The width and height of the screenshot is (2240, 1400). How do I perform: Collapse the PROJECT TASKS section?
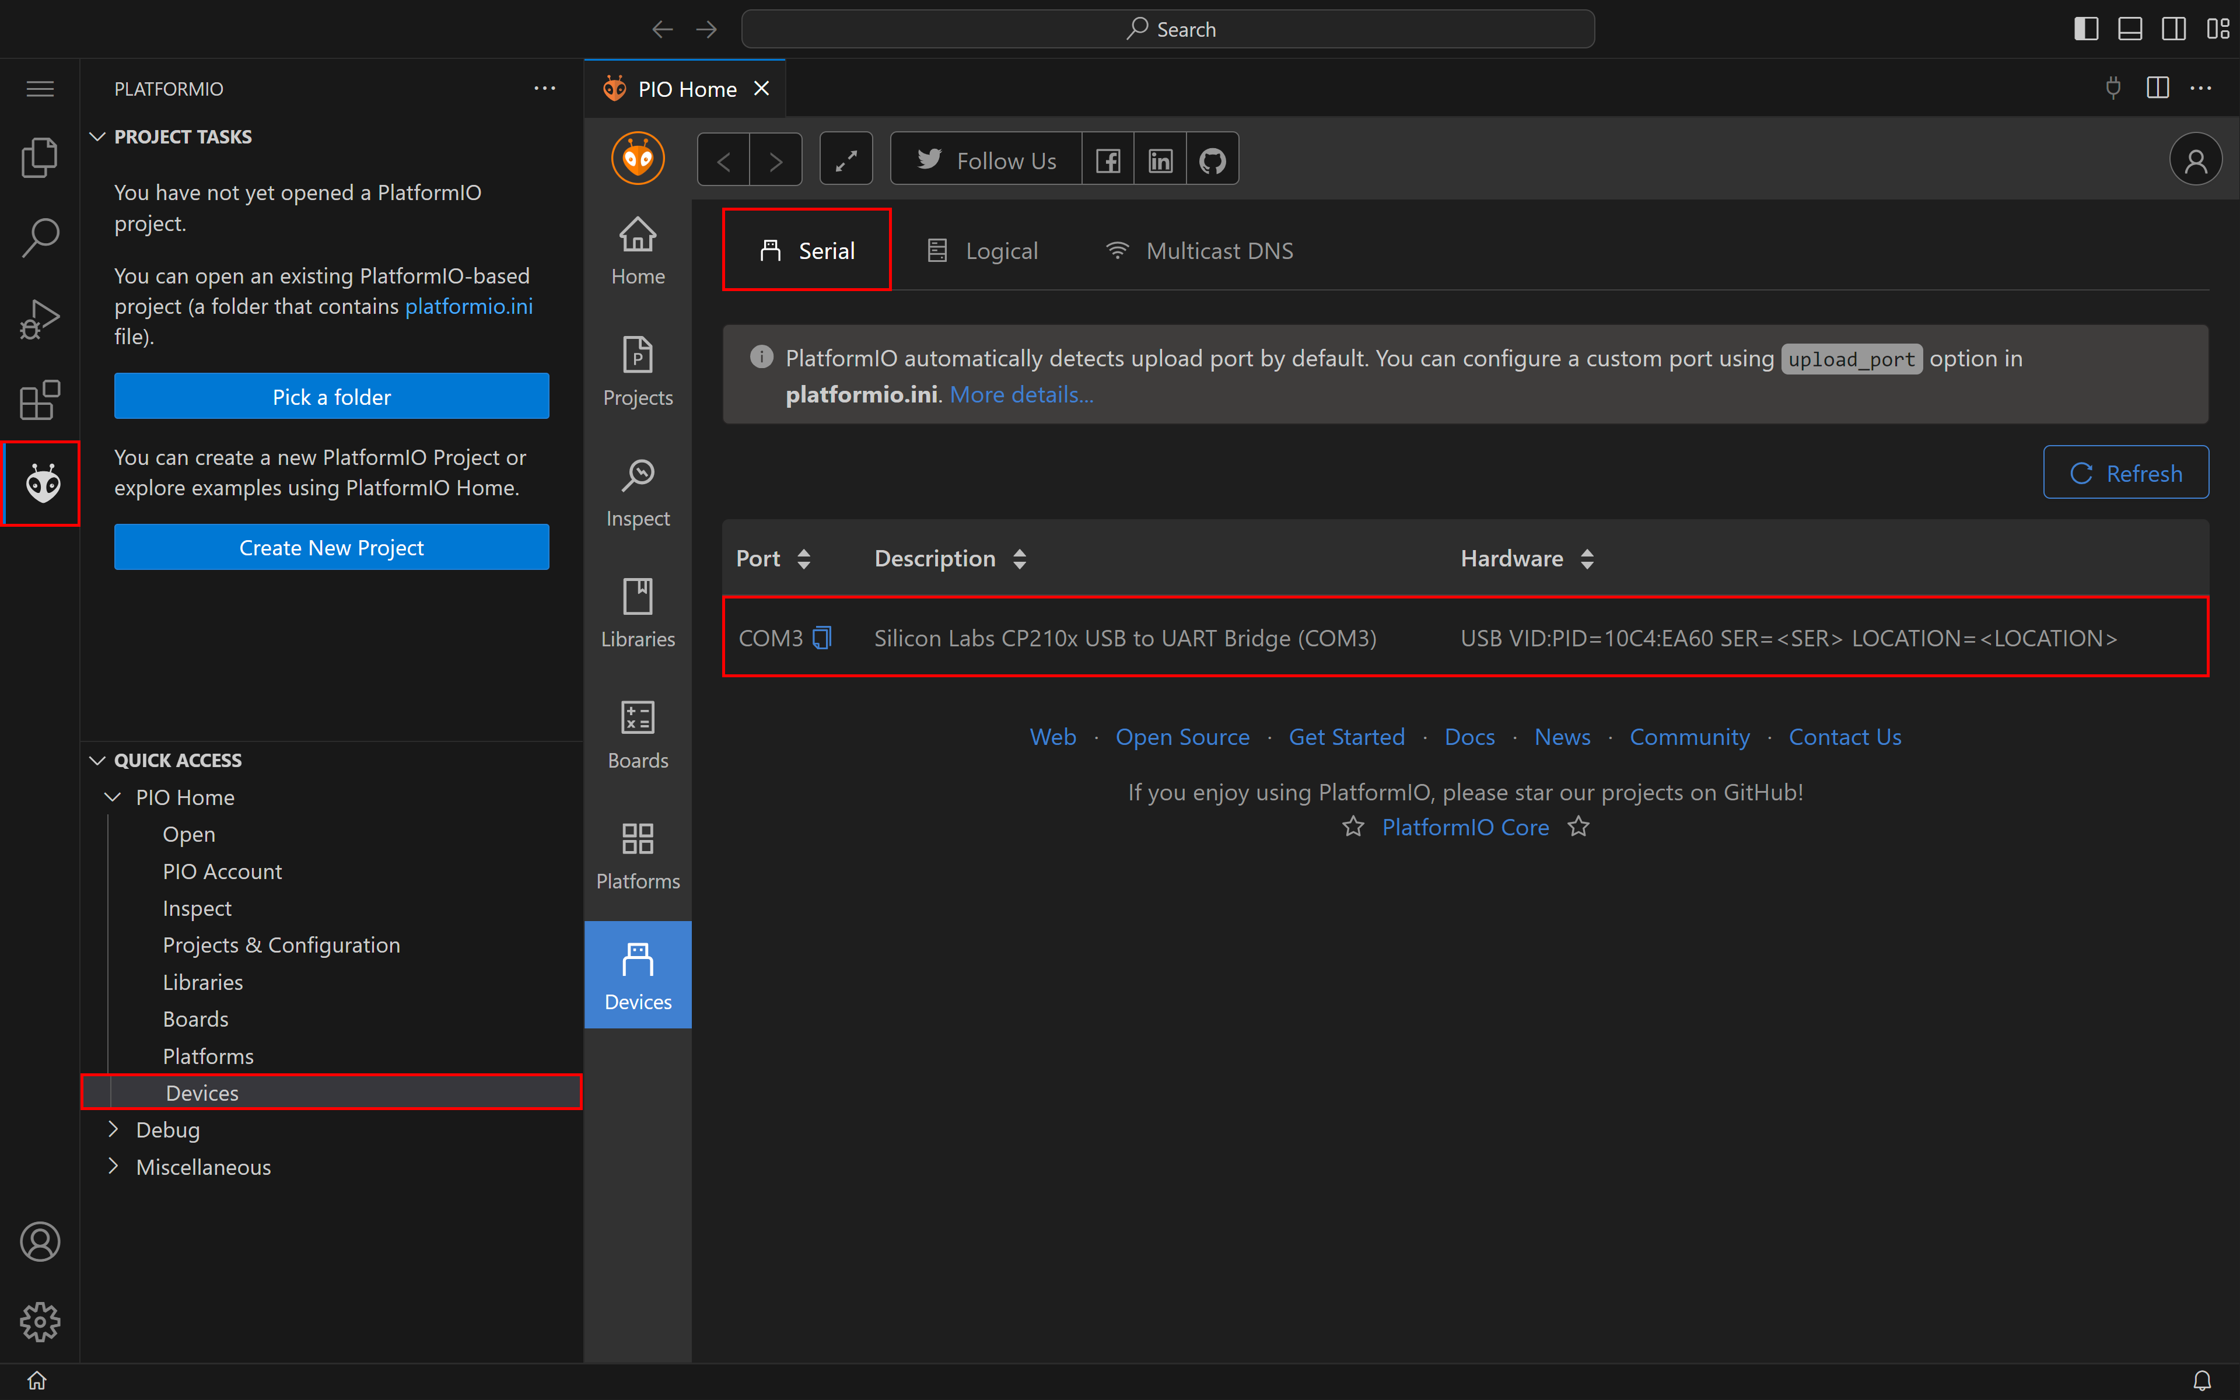pyautogui.click(x=98, y=136)
